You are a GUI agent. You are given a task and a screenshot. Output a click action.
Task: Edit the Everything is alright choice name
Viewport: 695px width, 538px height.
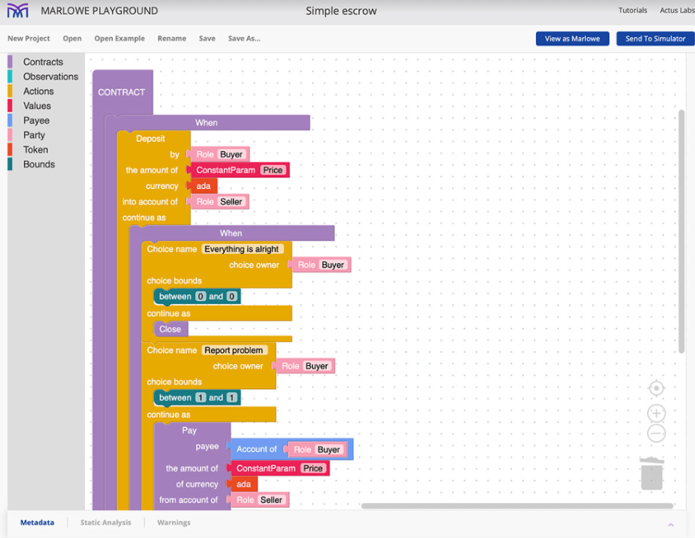[243, 249]
